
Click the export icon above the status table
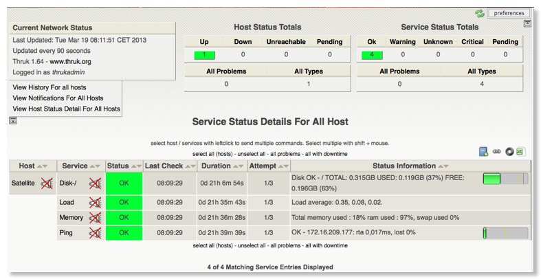[484, 151]
